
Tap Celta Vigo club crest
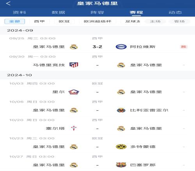click(74, 128)
